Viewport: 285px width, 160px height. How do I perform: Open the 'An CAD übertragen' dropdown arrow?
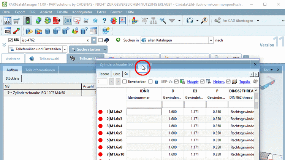(x=258, y=21)
